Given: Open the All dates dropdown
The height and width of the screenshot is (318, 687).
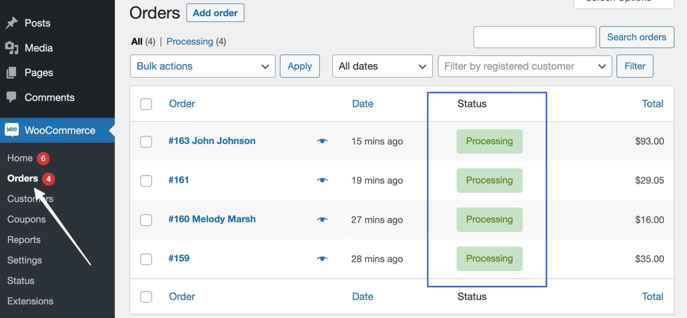Looking at the screenshot, I should [382, 66].
